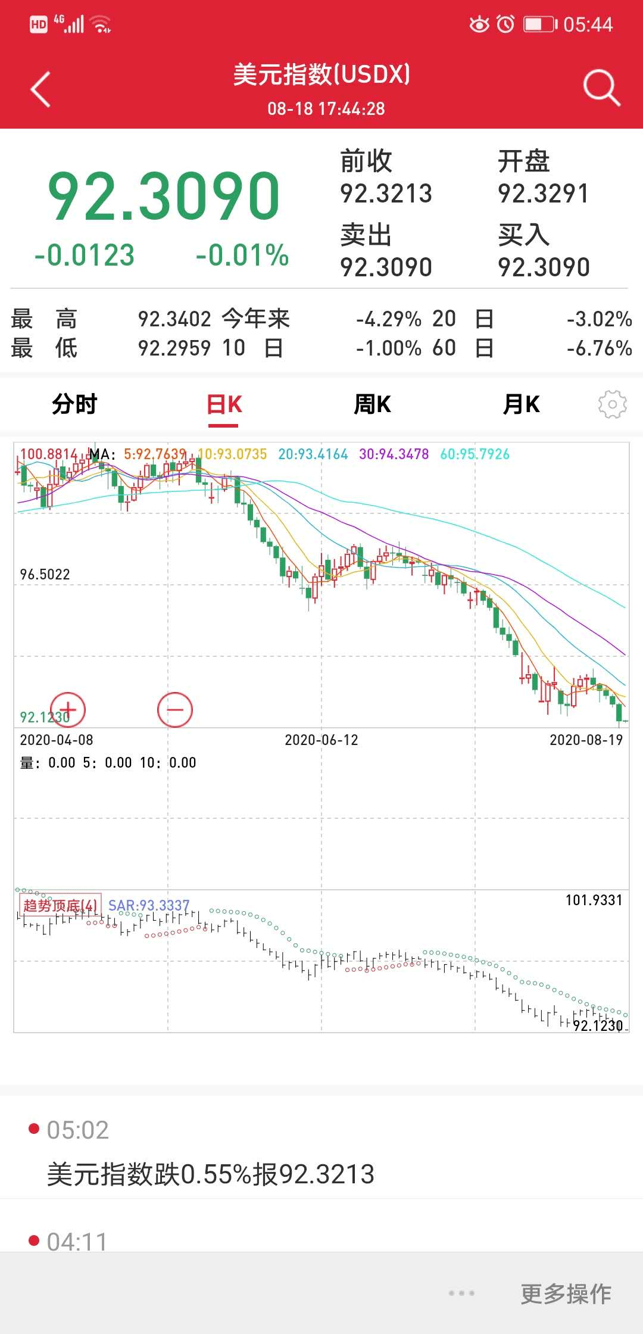Tap 更多操作 more actions button
Viewport: 643px width, 1334px height.
point(566,1293)
